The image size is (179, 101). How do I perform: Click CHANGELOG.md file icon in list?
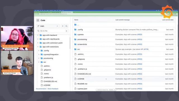point(75,74)
